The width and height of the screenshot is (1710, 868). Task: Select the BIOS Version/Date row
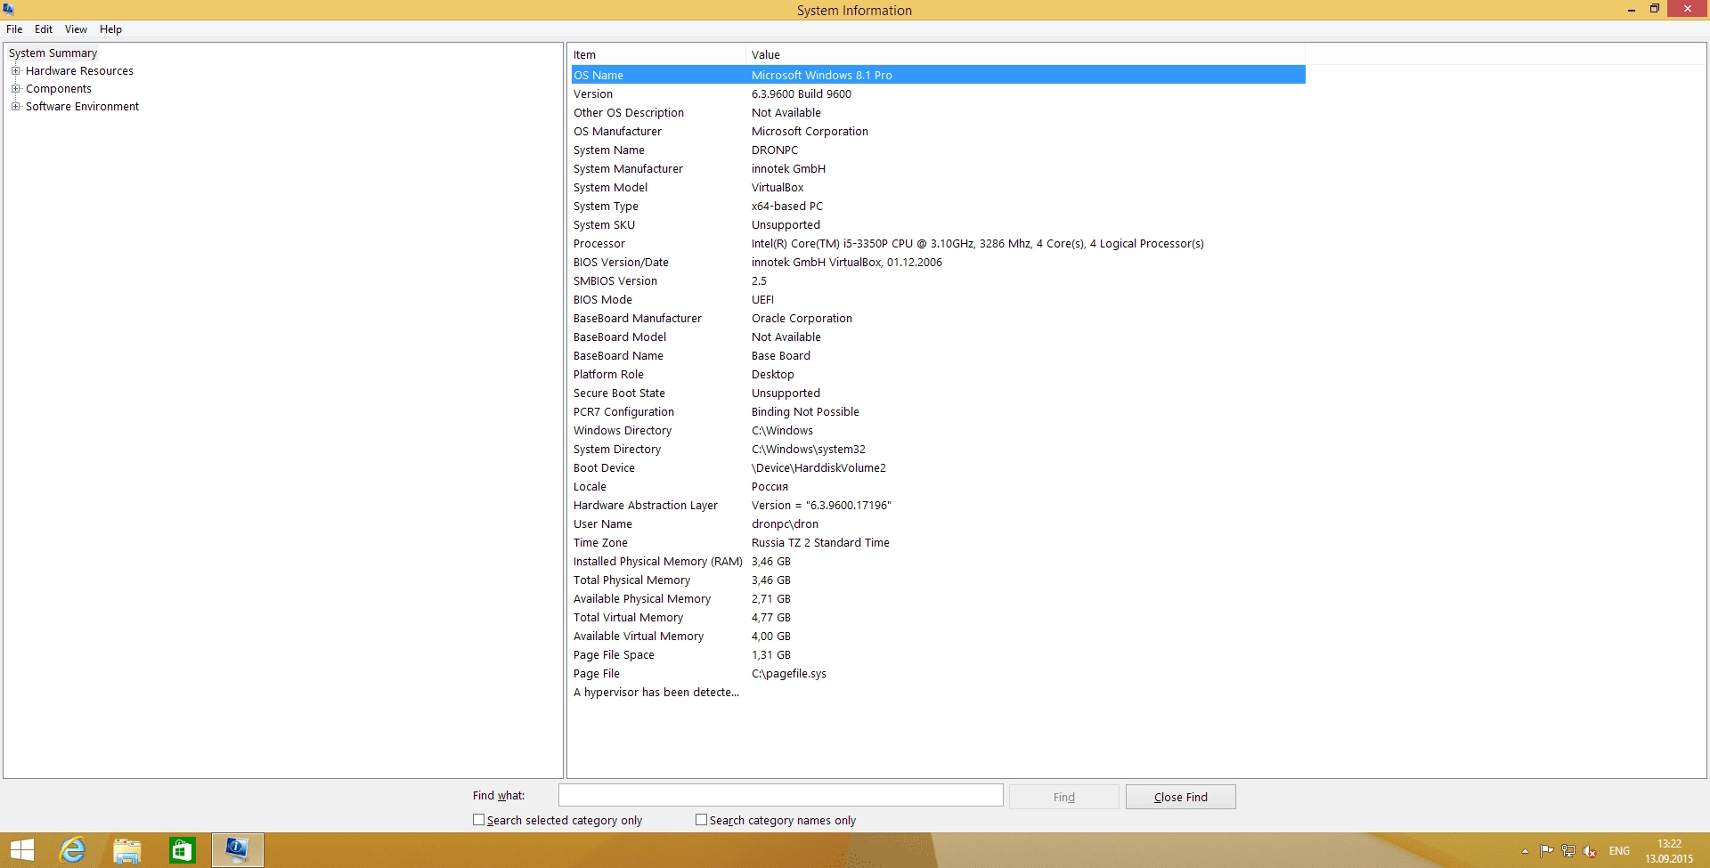pyautogui.click(x=938, y=262)
